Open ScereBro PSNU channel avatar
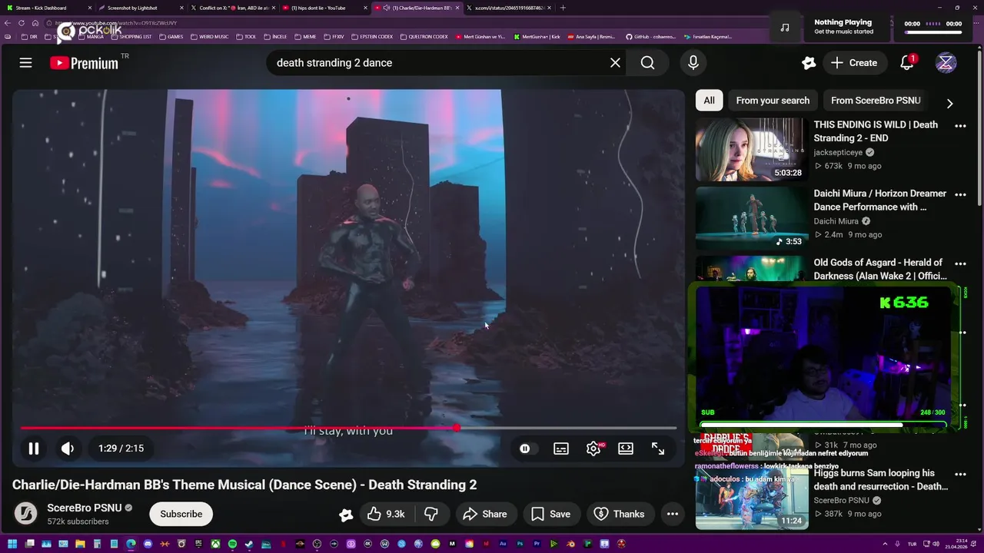984x553 pixels. [x=25, y=514]
